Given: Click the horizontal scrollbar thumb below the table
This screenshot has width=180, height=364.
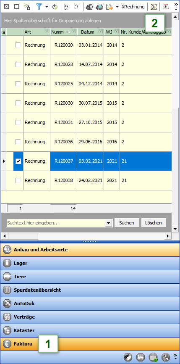Looking at the screenshot, I should click(x=23, y=236).
